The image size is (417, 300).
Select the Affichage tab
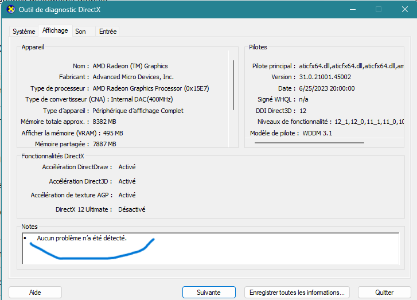tap(55, 31)
